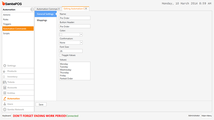This screenshot has height=120, width=214.
Task: Click the Keyboard button
Action: pyautogui.click(x=7, y=116)
